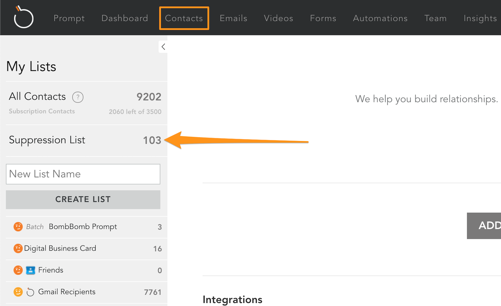Click the ADD button
Image resolution: width=501 pixels, height=306 pixels.
484,226
